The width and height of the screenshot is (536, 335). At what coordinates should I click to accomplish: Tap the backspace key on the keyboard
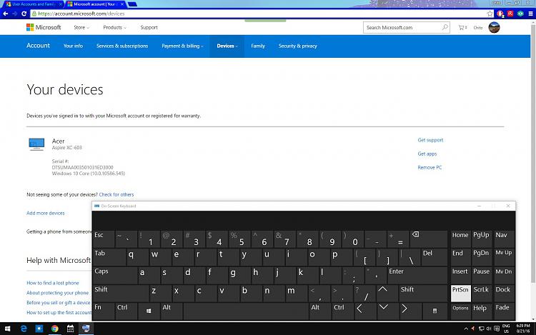pyautogui.click(x=428, y=239)
